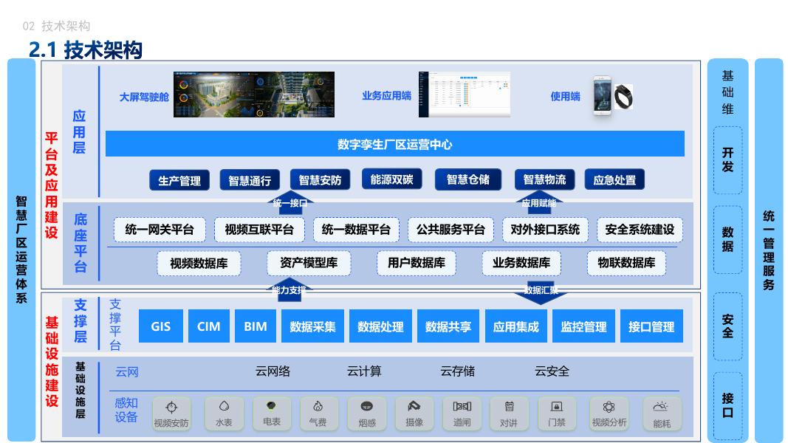Select the 电表 electric meter icon
This screenshot has height=443, width=788.
[271, 414]
